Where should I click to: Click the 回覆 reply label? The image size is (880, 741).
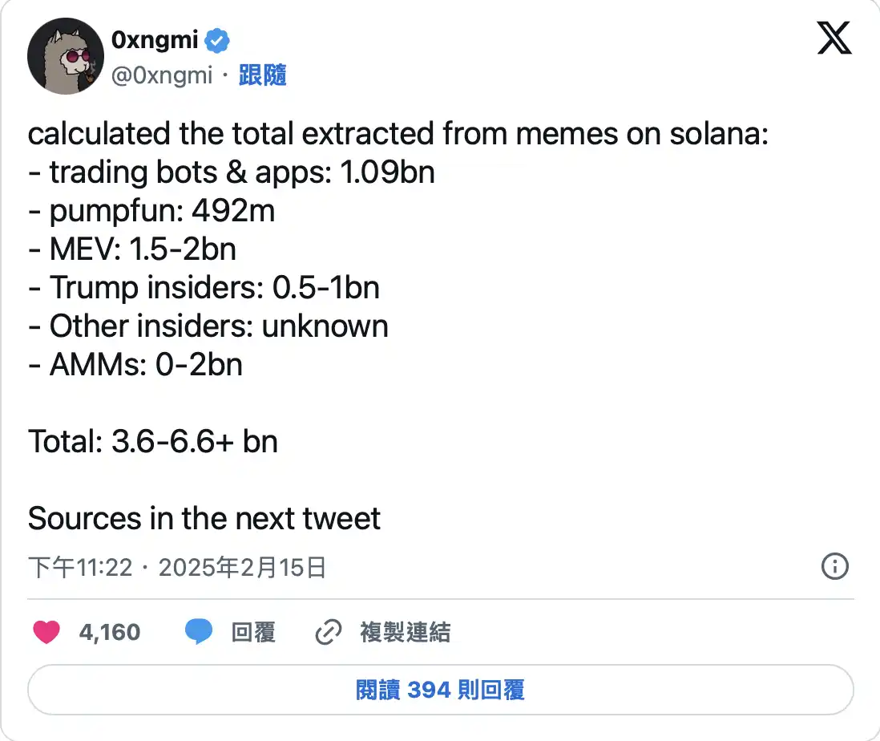click(253, 632)
